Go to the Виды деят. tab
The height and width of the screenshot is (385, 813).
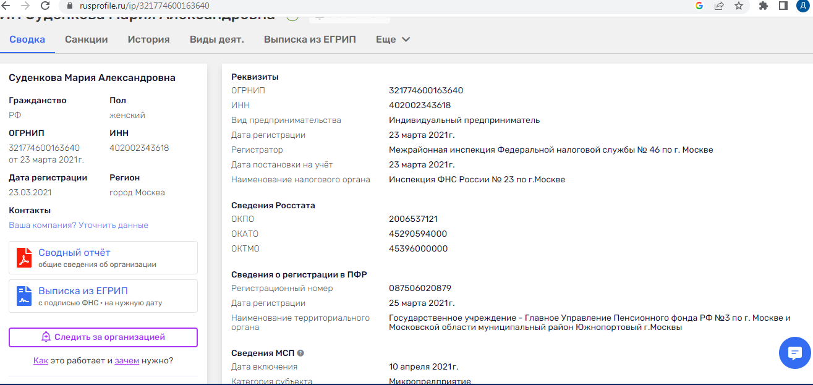click(x=216, y=40)
